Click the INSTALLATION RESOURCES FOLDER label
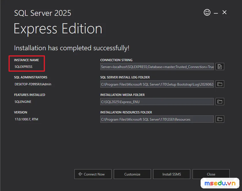The width and height of the screenshot is (242, 191). coord(126,112)
